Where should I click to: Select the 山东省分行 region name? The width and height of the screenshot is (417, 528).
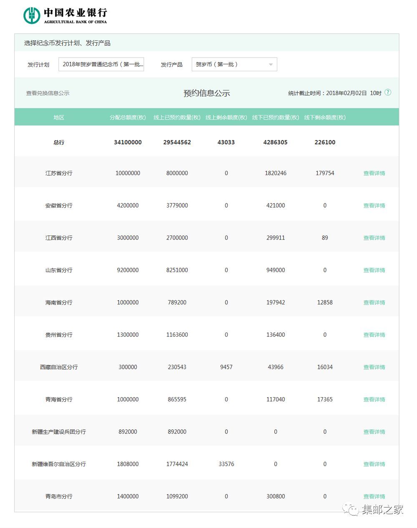59,270
